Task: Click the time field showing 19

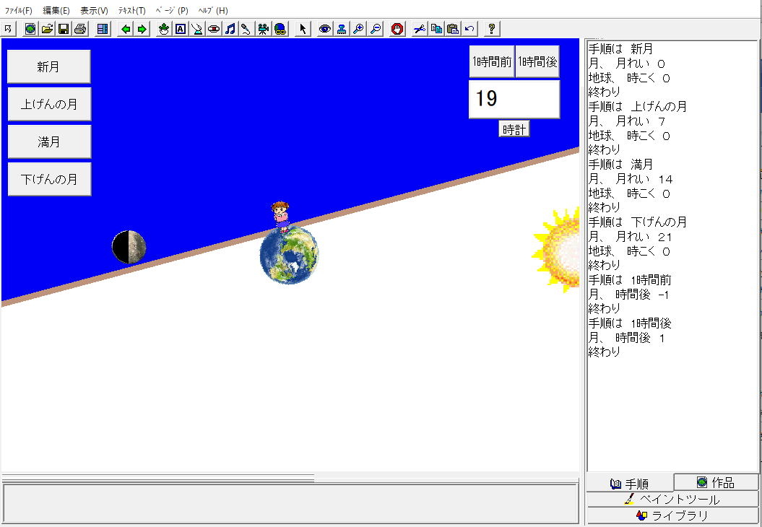Action: [x=514, y=99]
